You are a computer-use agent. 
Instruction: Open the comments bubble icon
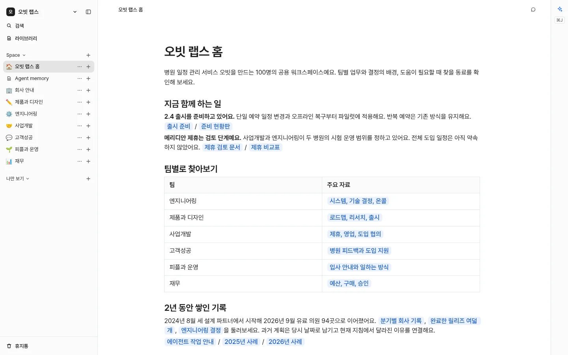click(533, 9)
